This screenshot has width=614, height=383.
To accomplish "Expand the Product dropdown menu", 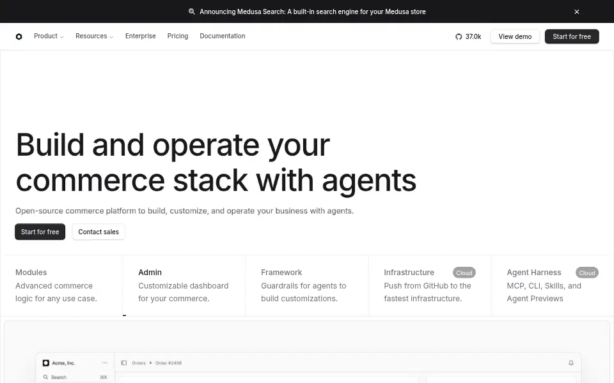I will click(49, 36).
